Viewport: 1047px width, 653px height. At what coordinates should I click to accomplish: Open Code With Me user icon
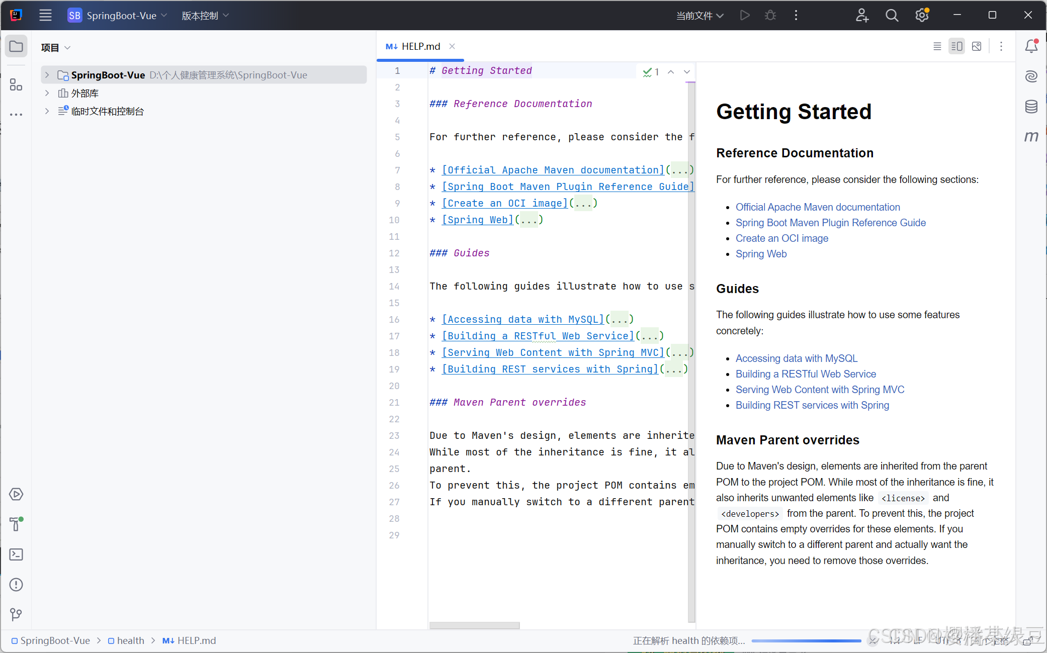[862, 16]
